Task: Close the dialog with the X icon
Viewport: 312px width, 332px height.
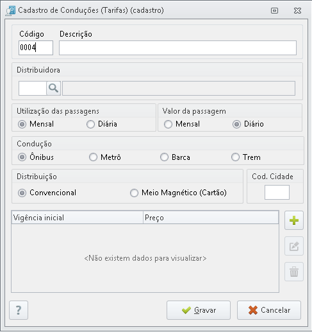Action: 297,10
